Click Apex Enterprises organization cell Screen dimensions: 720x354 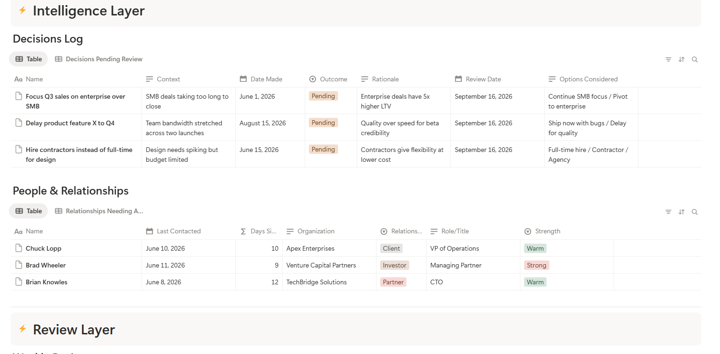tap(329, 248)
